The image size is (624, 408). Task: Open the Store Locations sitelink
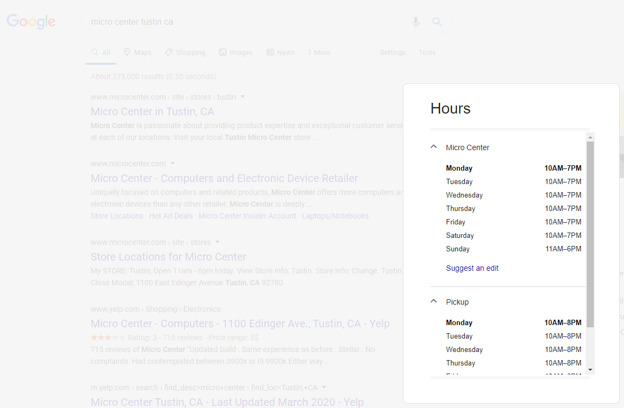(x=116, y=216)
